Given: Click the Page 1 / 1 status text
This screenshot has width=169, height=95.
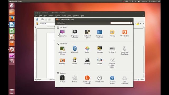Looking at the screenshot, I should [38, 80].
